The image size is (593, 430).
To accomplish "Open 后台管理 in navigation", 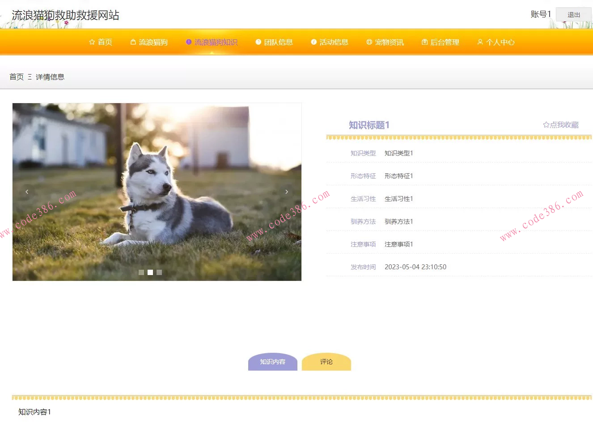I will [x=441, y=42].
